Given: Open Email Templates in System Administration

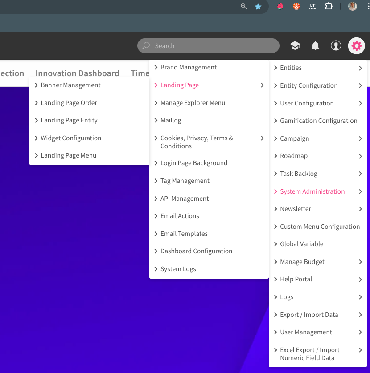Looking at the screenshot, I should coord(184,234).
